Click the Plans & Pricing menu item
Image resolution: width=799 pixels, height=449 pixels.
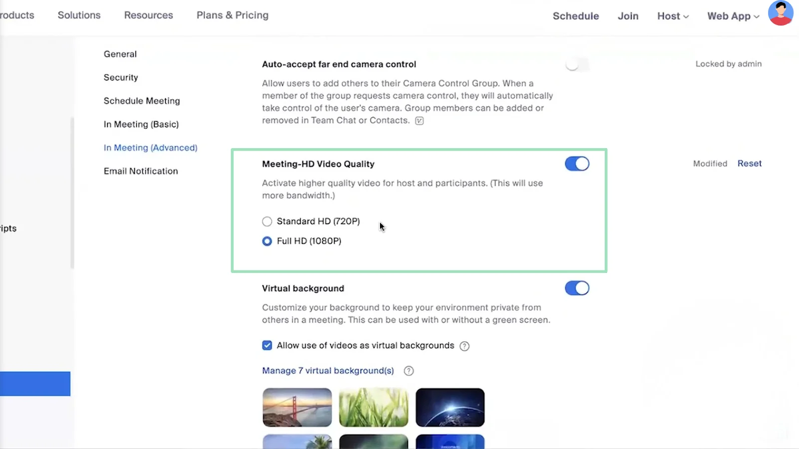tap(232, 15)
